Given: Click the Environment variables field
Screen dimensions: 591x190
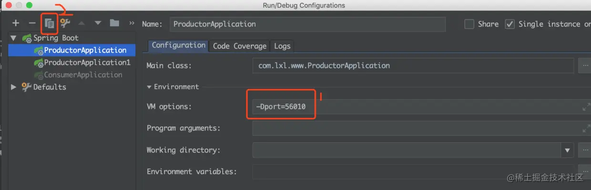Looking at the screenshot, I should (x=413, y=171).
